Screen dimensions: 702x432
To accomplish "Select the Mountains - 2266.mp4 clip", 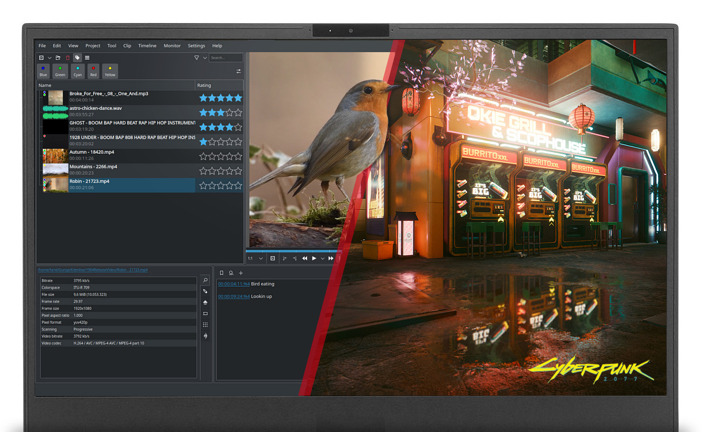I will [93, 166].
